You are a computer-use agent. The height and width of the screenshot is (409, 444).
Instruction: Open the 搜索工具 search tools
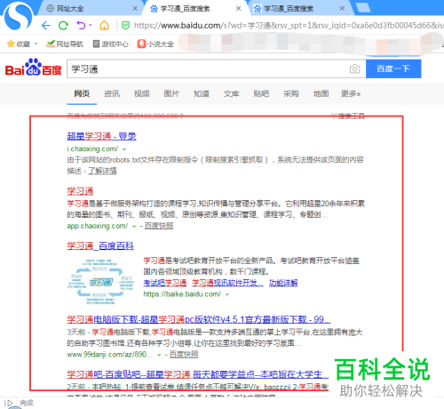(348, 116)
